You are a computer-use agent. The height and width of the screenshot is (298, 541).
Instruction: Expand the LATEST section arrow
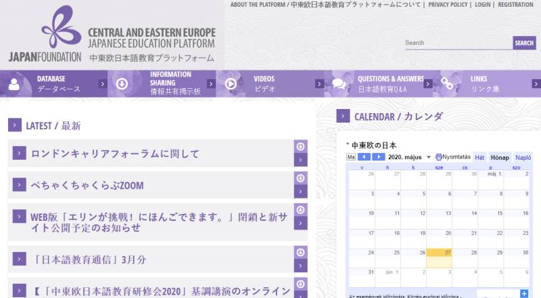point(15,125)
